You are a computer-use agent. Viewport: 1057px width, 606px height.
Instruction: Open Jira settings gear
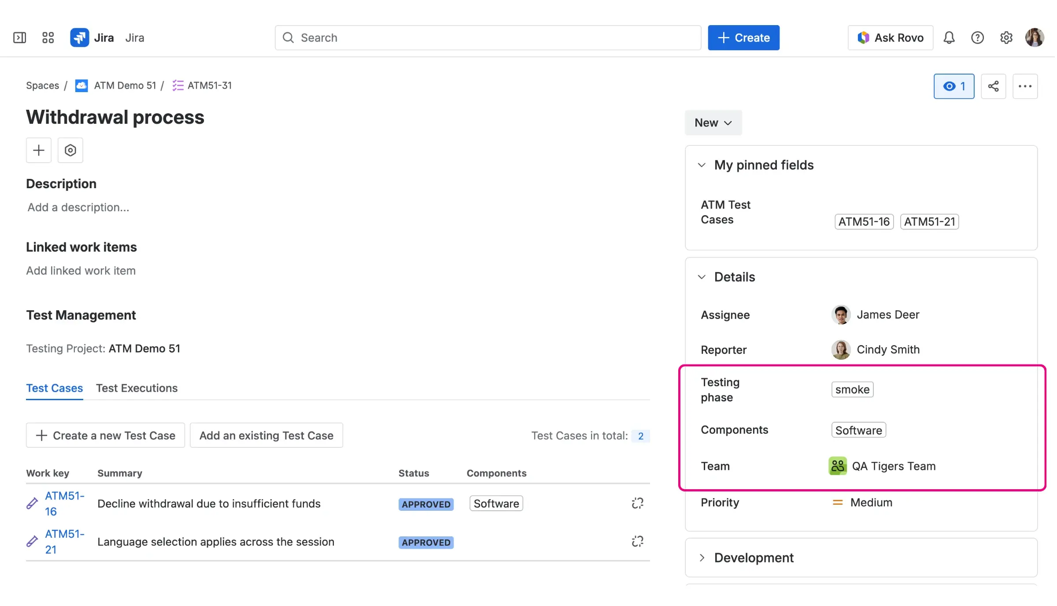[x=1006, y=37]
